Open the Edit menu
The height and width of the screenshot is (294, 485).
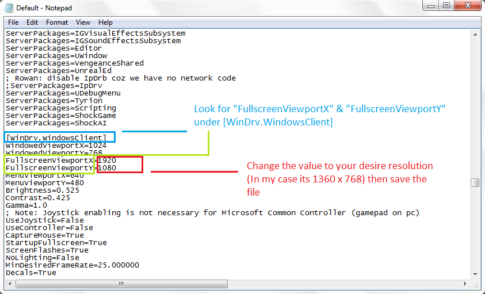coord(32,22)
